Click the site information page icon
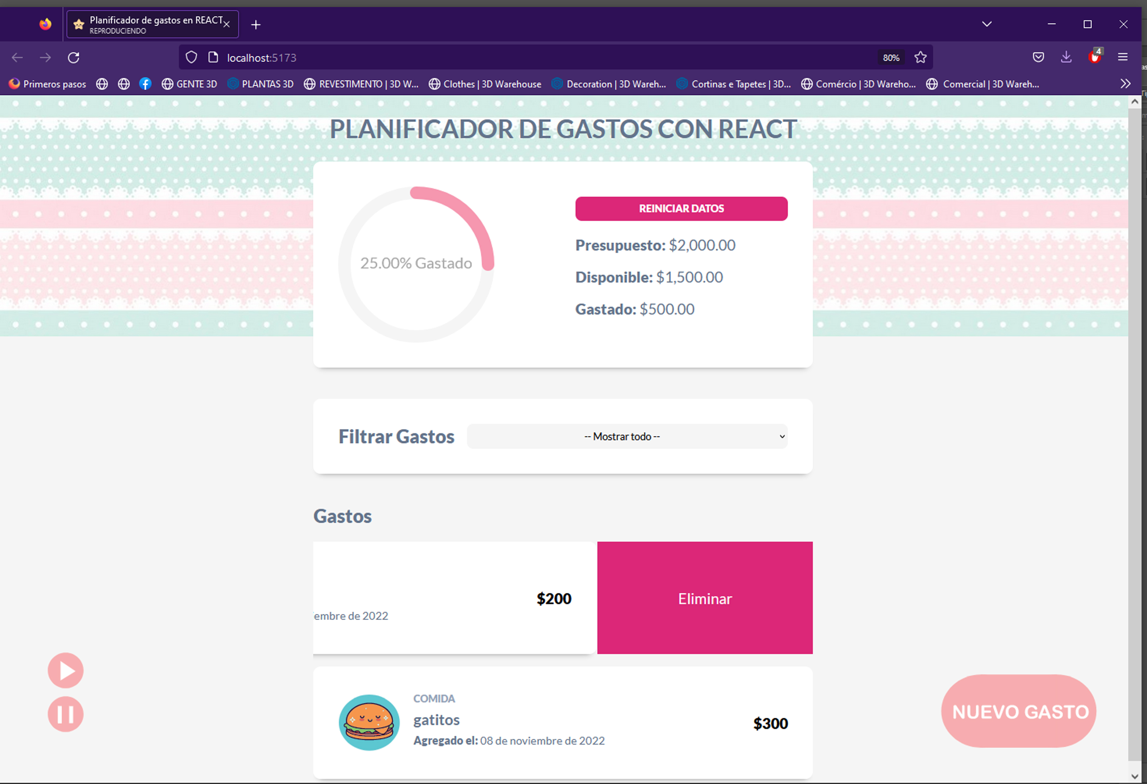 tap(213, 58)
